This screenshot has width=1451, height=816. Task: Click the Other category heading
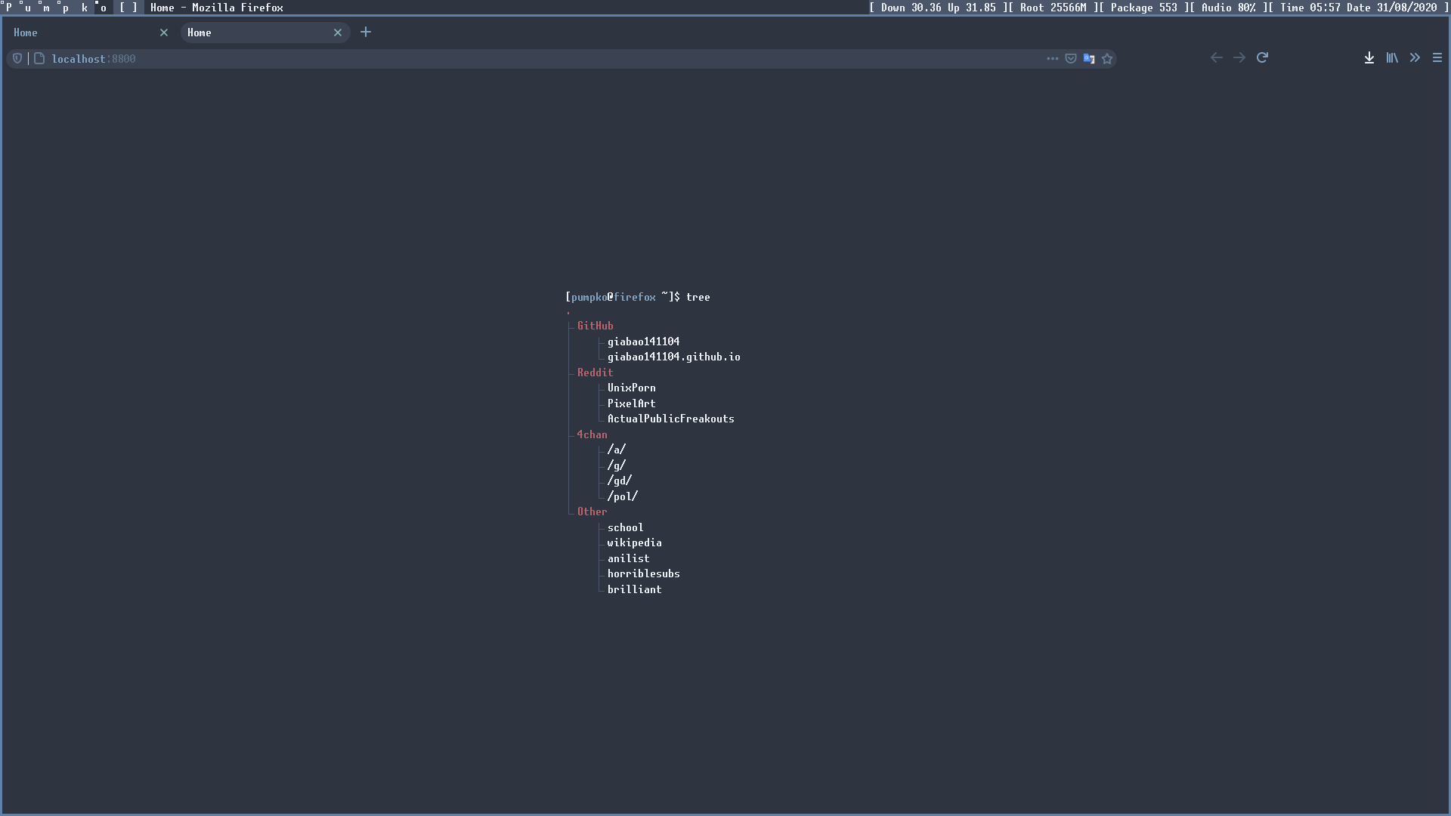pos(592,512)
